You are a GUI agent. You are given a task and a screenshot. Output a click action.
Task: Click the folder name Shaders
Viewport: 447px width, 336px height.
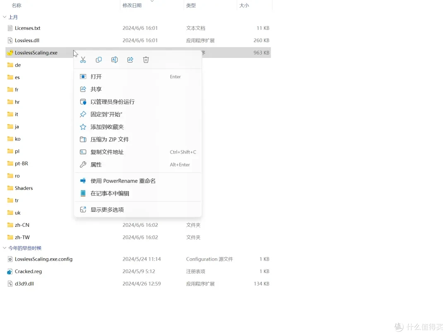[24, 188]
